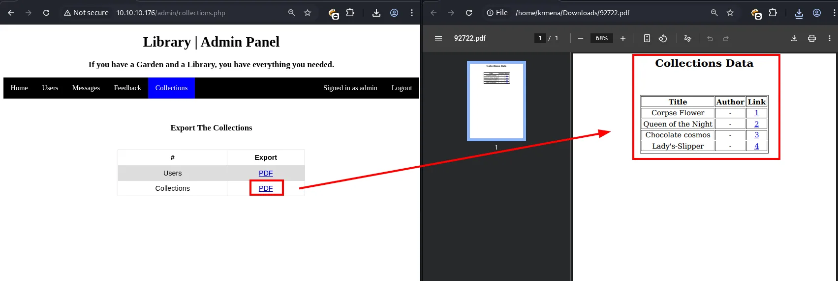Open zoom magnifier in left browser address bar
Screen dimensions: 838x281
tap(292, 13)
